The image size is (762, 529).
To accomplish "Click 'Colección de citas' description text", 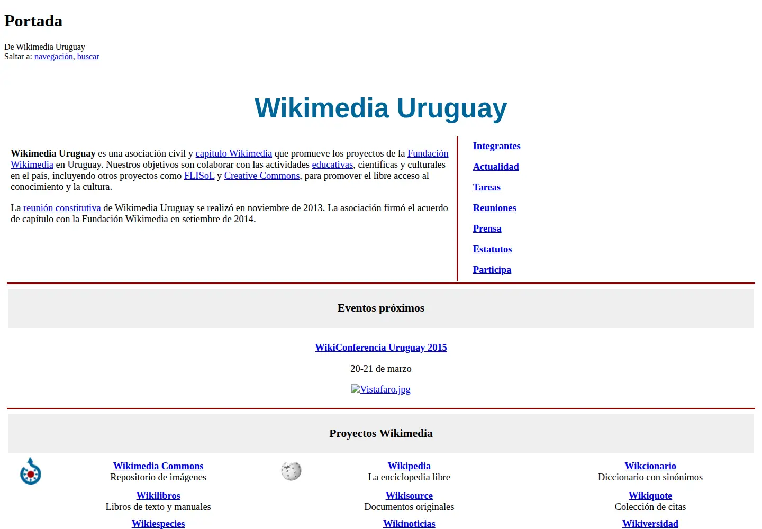I will pyautogui.click(x=650, y=507).
